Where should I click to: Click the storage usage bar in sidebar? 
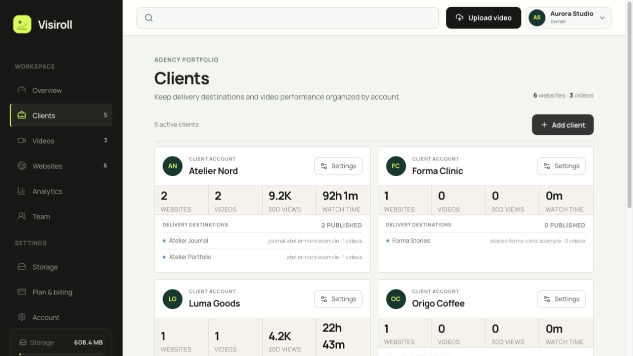tap(61, 354)
